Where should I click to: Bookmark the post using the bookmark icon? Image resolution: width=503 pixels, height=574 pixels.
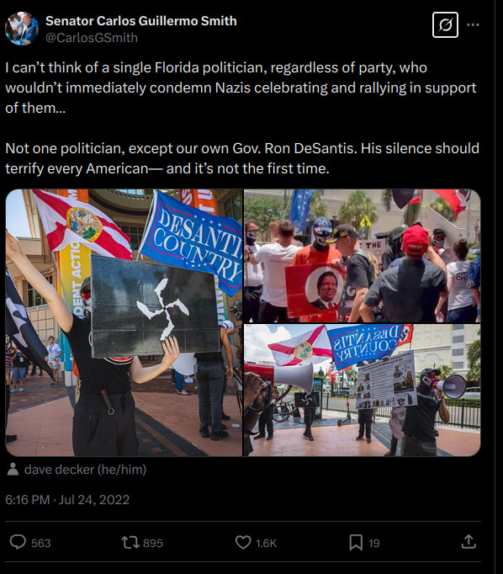coord(356,543)
